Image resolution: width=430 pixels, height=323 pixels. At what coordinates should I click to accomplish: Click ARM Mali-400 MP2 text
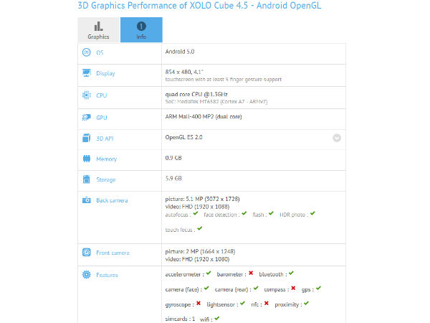pos(204,117)
